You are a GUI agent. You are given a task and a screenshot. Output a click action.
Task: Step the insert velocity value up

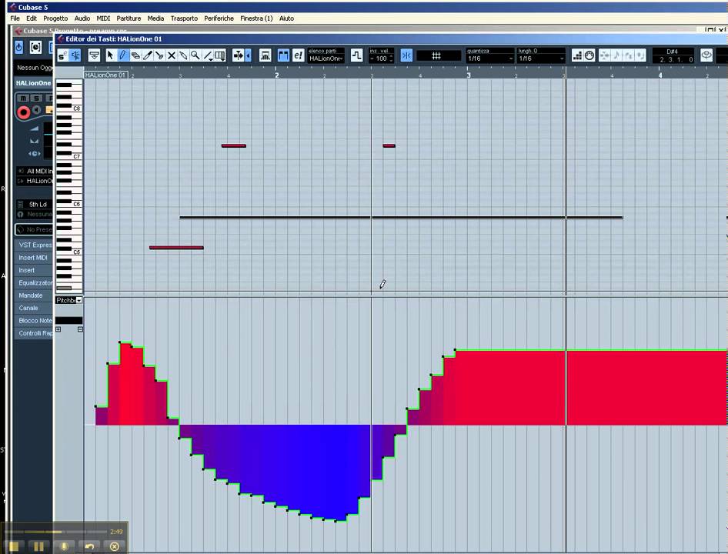click(392, 57)
